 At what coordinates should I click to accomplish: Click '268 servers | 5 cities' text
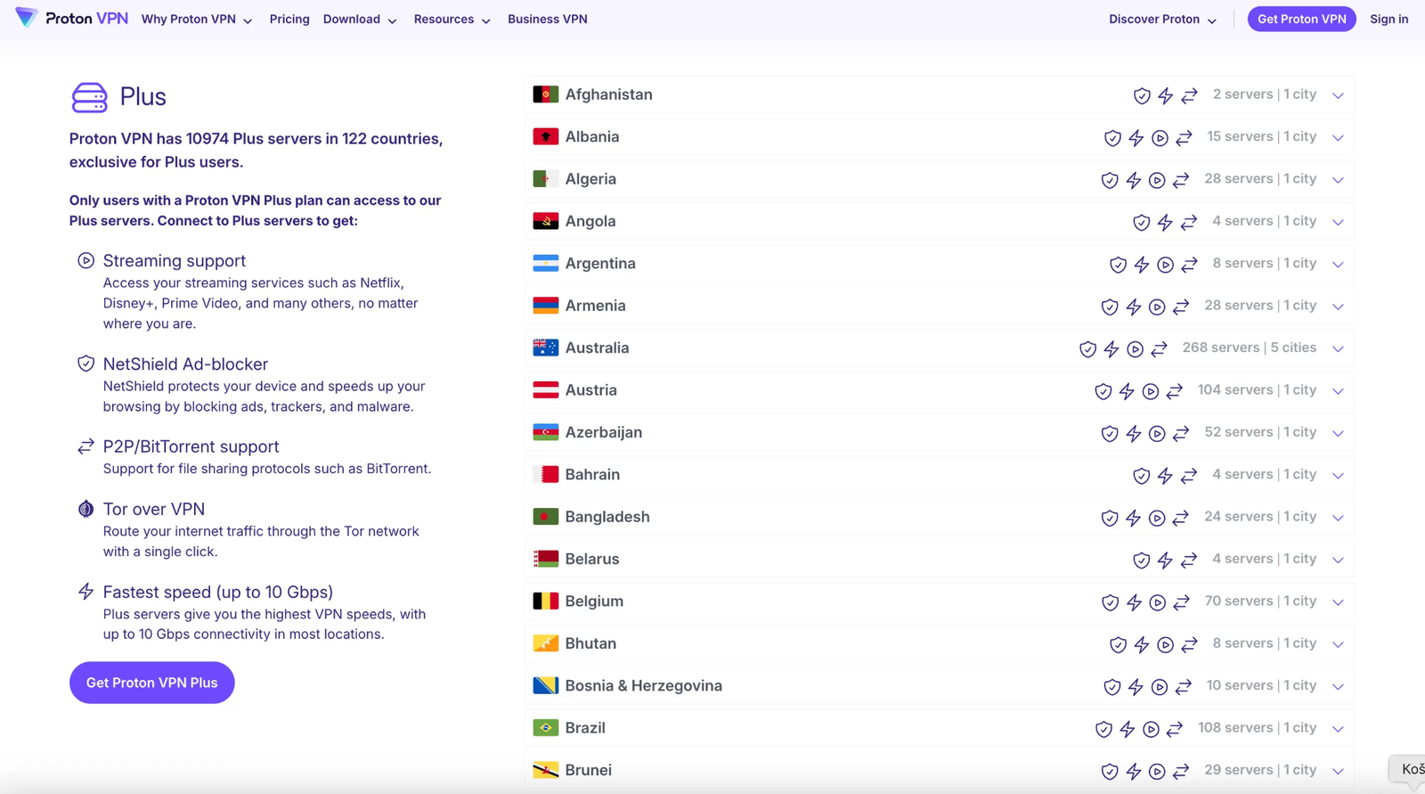click(1250, 348)
